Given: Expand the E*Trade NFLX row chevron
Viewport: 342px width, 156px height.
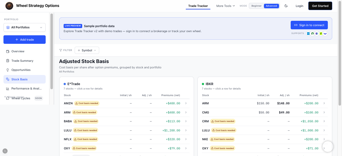Looking at the screenshot, I should click(186, 139).
